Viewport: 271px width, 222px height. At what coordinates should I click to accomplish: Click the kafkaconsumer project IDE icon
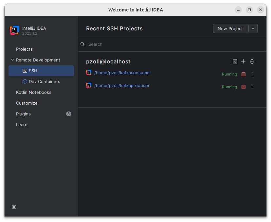[89, 73]
